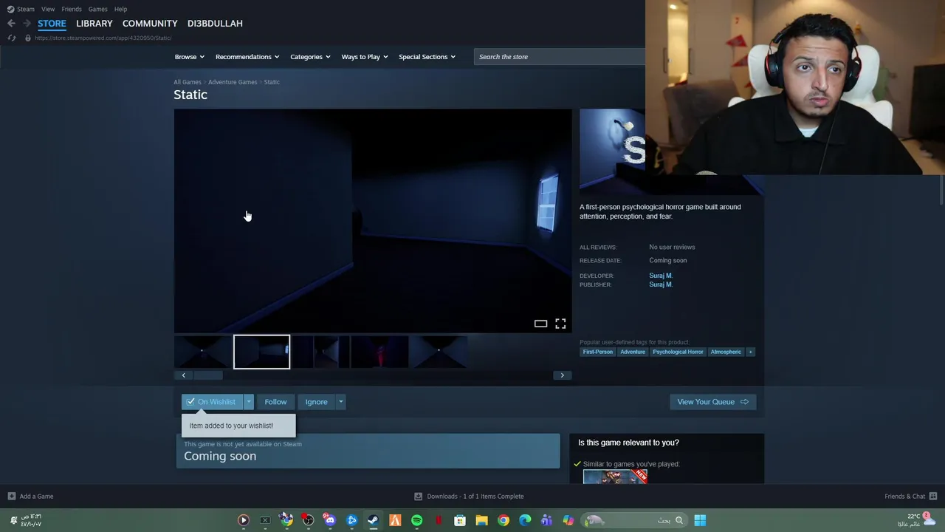
Task: Click the First-Person tag
Action: (598, 352)
